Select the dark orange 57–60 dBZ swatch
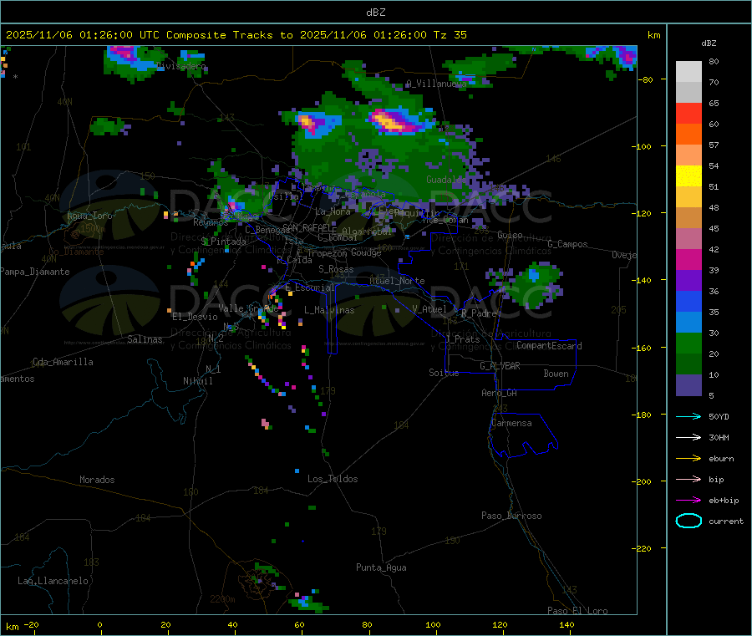752x636 pixels. [688, 135]
